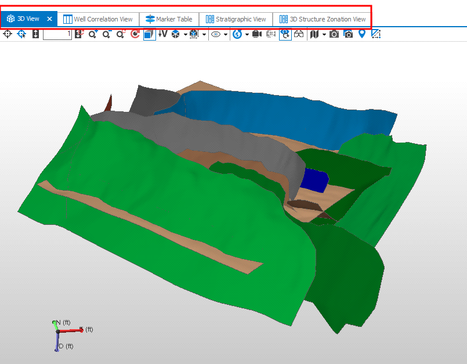Viewport: 467px width, 364px height.
Task: Open the Marker Table tab
Action: point(169,19)
